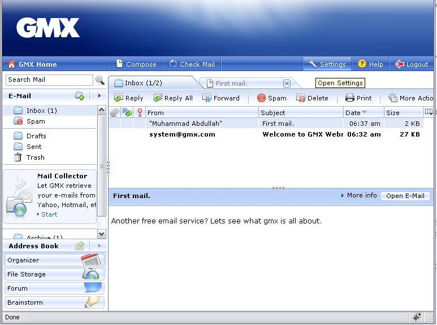Open the column chooser icon
Viewport: 437px width, 325px height.
point(429,112)
